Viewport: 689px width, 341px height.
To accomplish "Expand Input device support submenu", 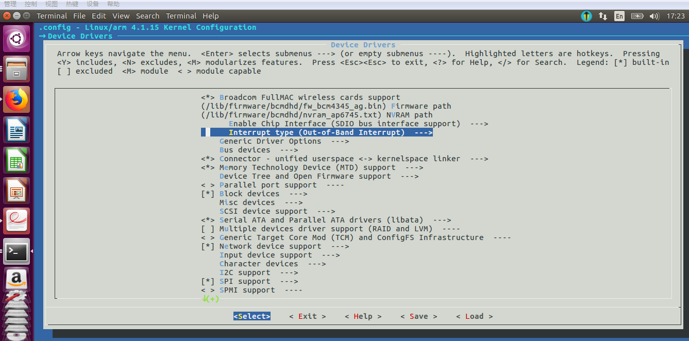I will 280,255.
